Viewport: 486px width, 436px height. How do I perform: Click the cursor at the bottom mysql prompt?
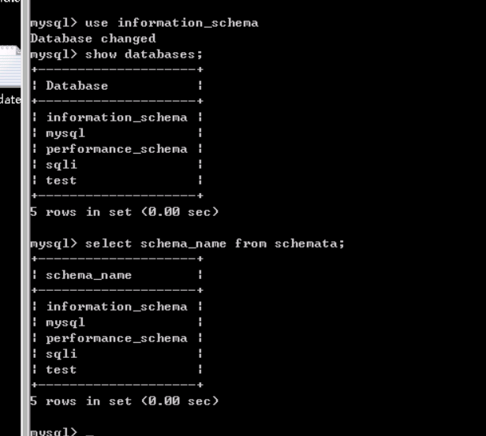[x=90, y=433]
